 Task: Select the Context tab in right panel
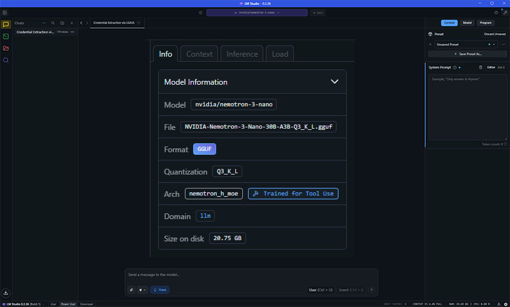(x=449, y=23)
